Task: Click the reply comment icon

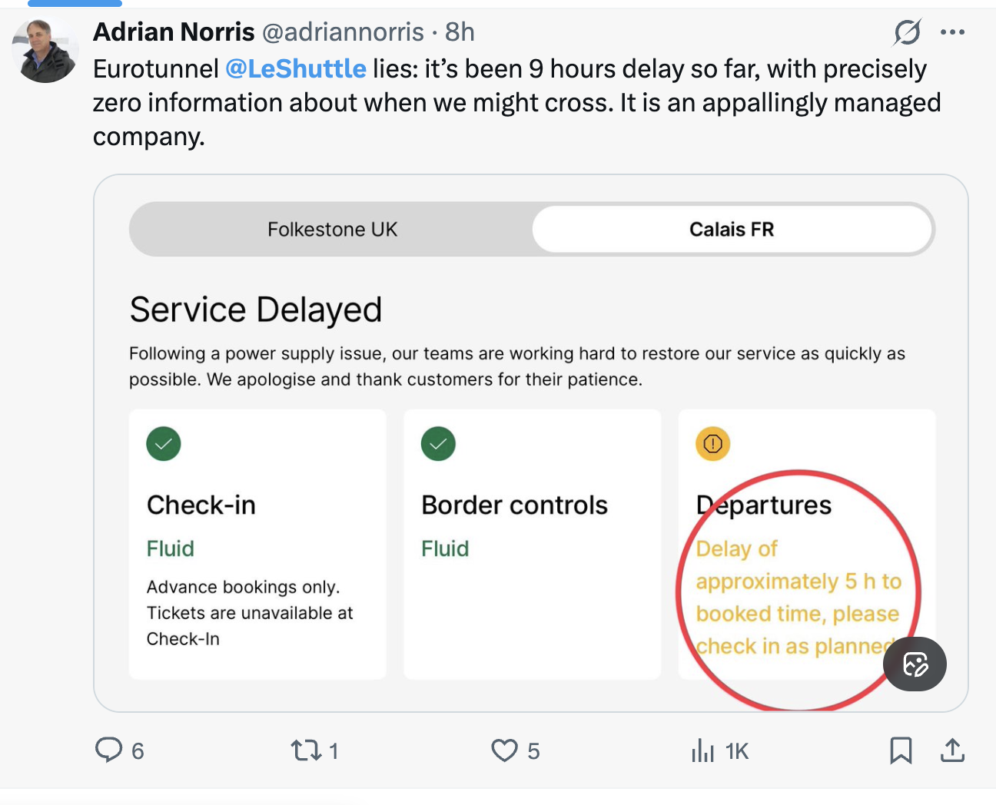Action: (109, 750)
